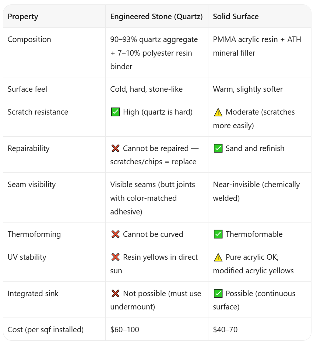Select the Solid Surface column header

(236, 17)
